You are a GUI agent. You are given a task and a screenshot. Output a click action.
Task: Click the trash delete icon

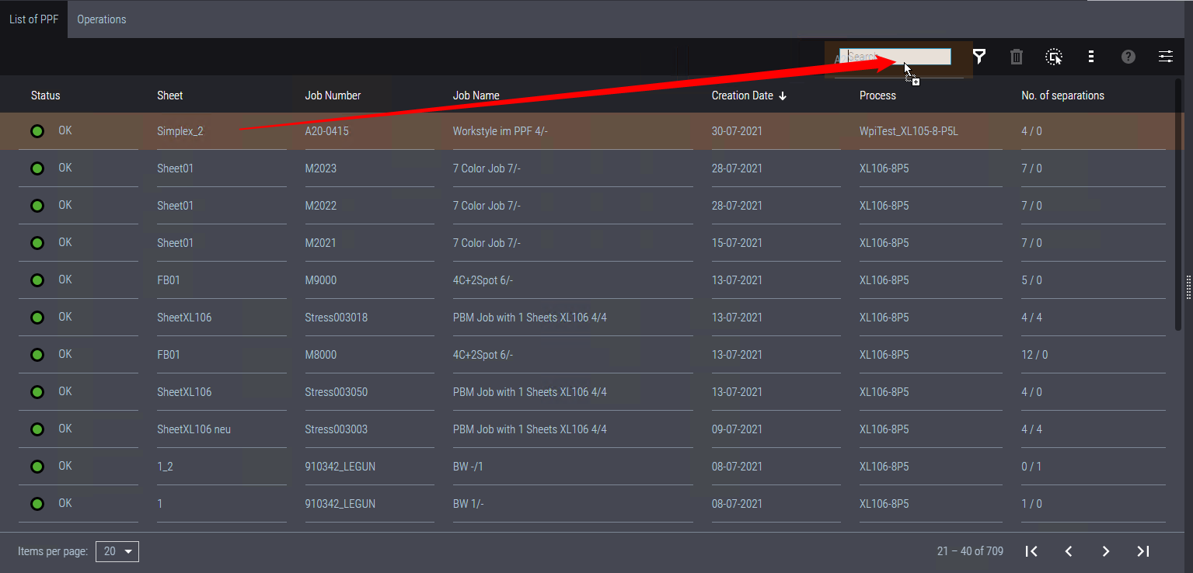point(1016,57)
